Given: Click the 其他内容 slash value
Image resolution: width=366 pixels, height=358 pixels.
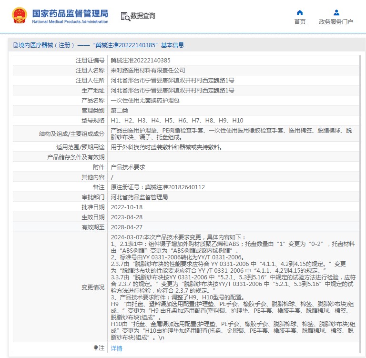Looking at the screenshot, I should pos(112,177).
